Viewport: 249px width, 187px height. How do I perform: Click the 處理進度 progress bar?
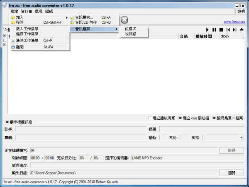(137, 165)
